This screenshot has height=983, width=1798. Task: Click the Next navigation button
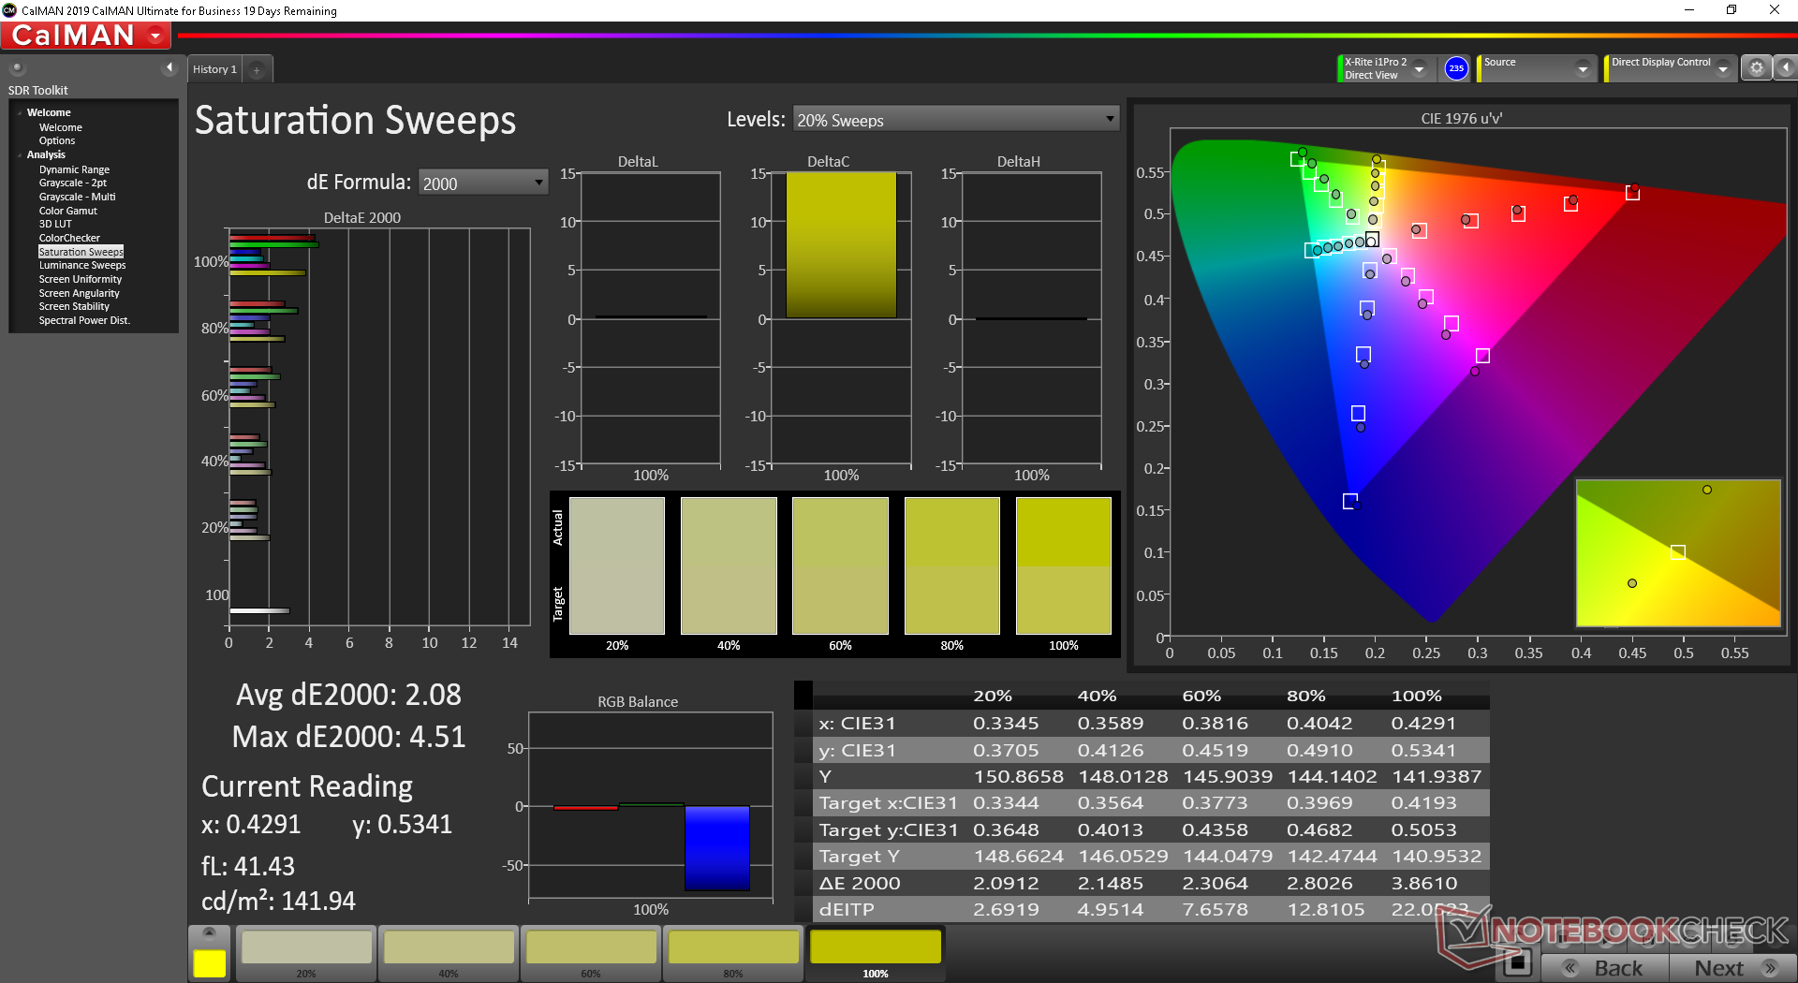click(1732, 968)
